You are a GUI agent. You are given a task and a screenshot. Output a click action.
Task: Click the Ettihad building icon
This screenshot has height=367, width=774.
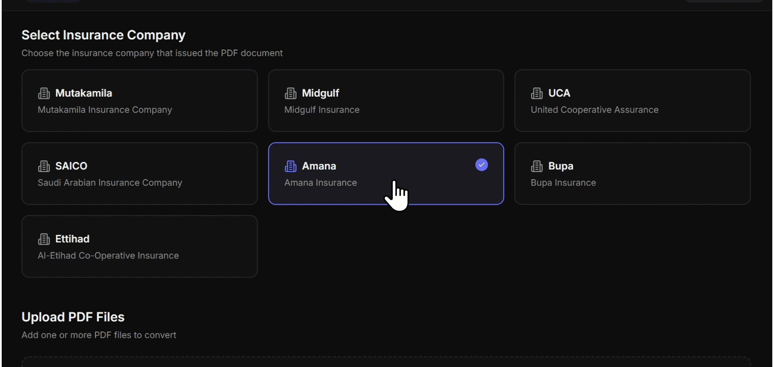(44, 239)
